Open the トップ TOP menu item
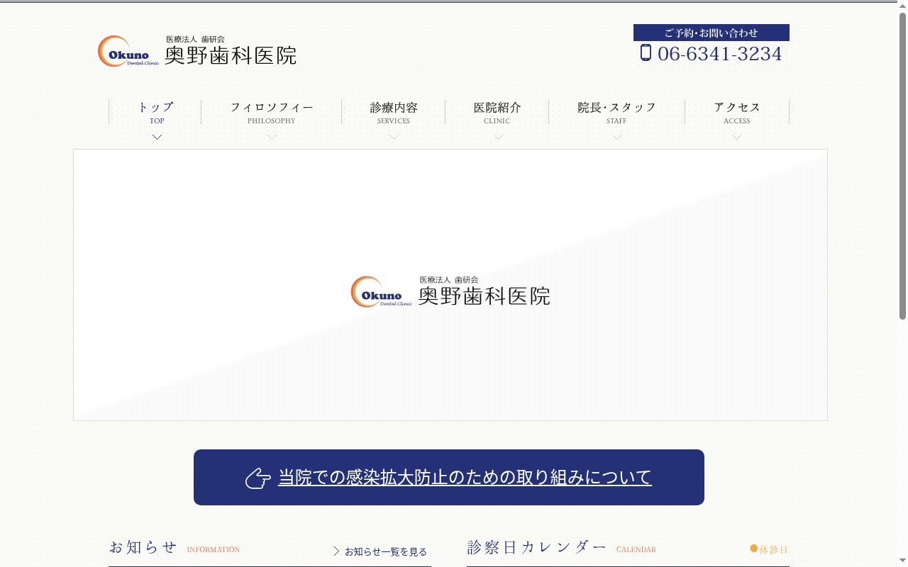 (x=155, y=113)
